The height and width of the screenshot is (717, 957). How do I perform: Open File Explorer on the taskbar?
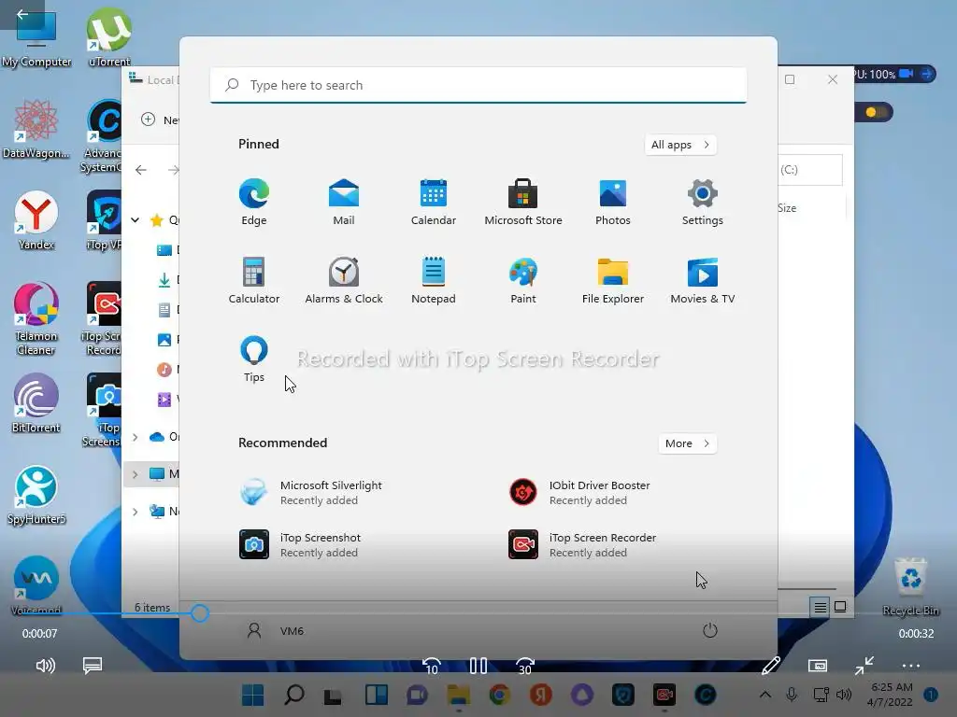point(458,695)
